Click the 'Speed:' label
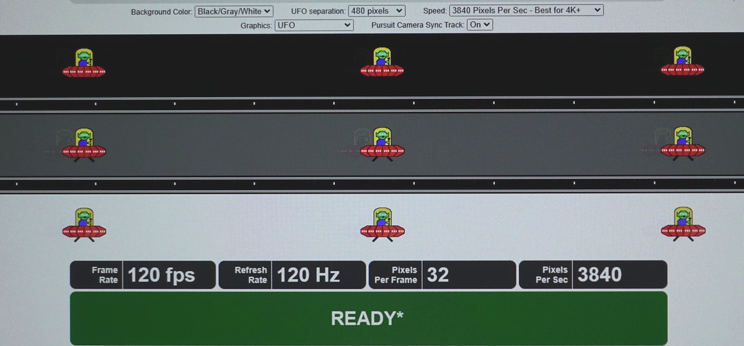 [435, 11]
